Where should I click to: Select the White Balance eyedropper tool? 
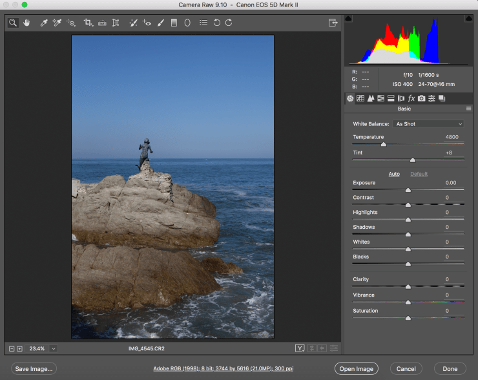tap(44, 23)
